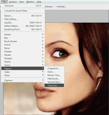Expand the Distort submenu
This screenshot has height=115, width=109.
[x=23, y=45]
